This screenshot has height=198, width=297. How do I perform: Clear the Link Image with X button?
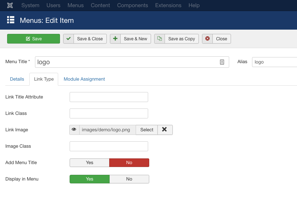(x=165, y=130)
